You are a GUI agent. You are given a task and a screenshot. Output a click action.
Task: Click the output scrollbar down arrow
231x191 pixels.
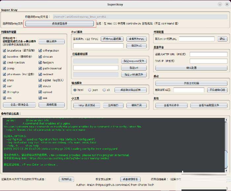tap(226, 170)
